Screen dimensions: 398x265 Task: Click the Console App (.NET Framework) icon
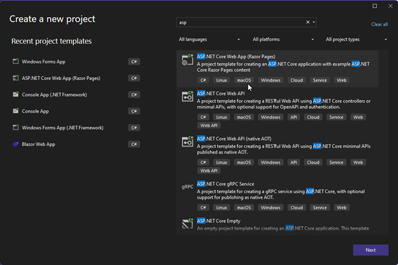[16, 94]
